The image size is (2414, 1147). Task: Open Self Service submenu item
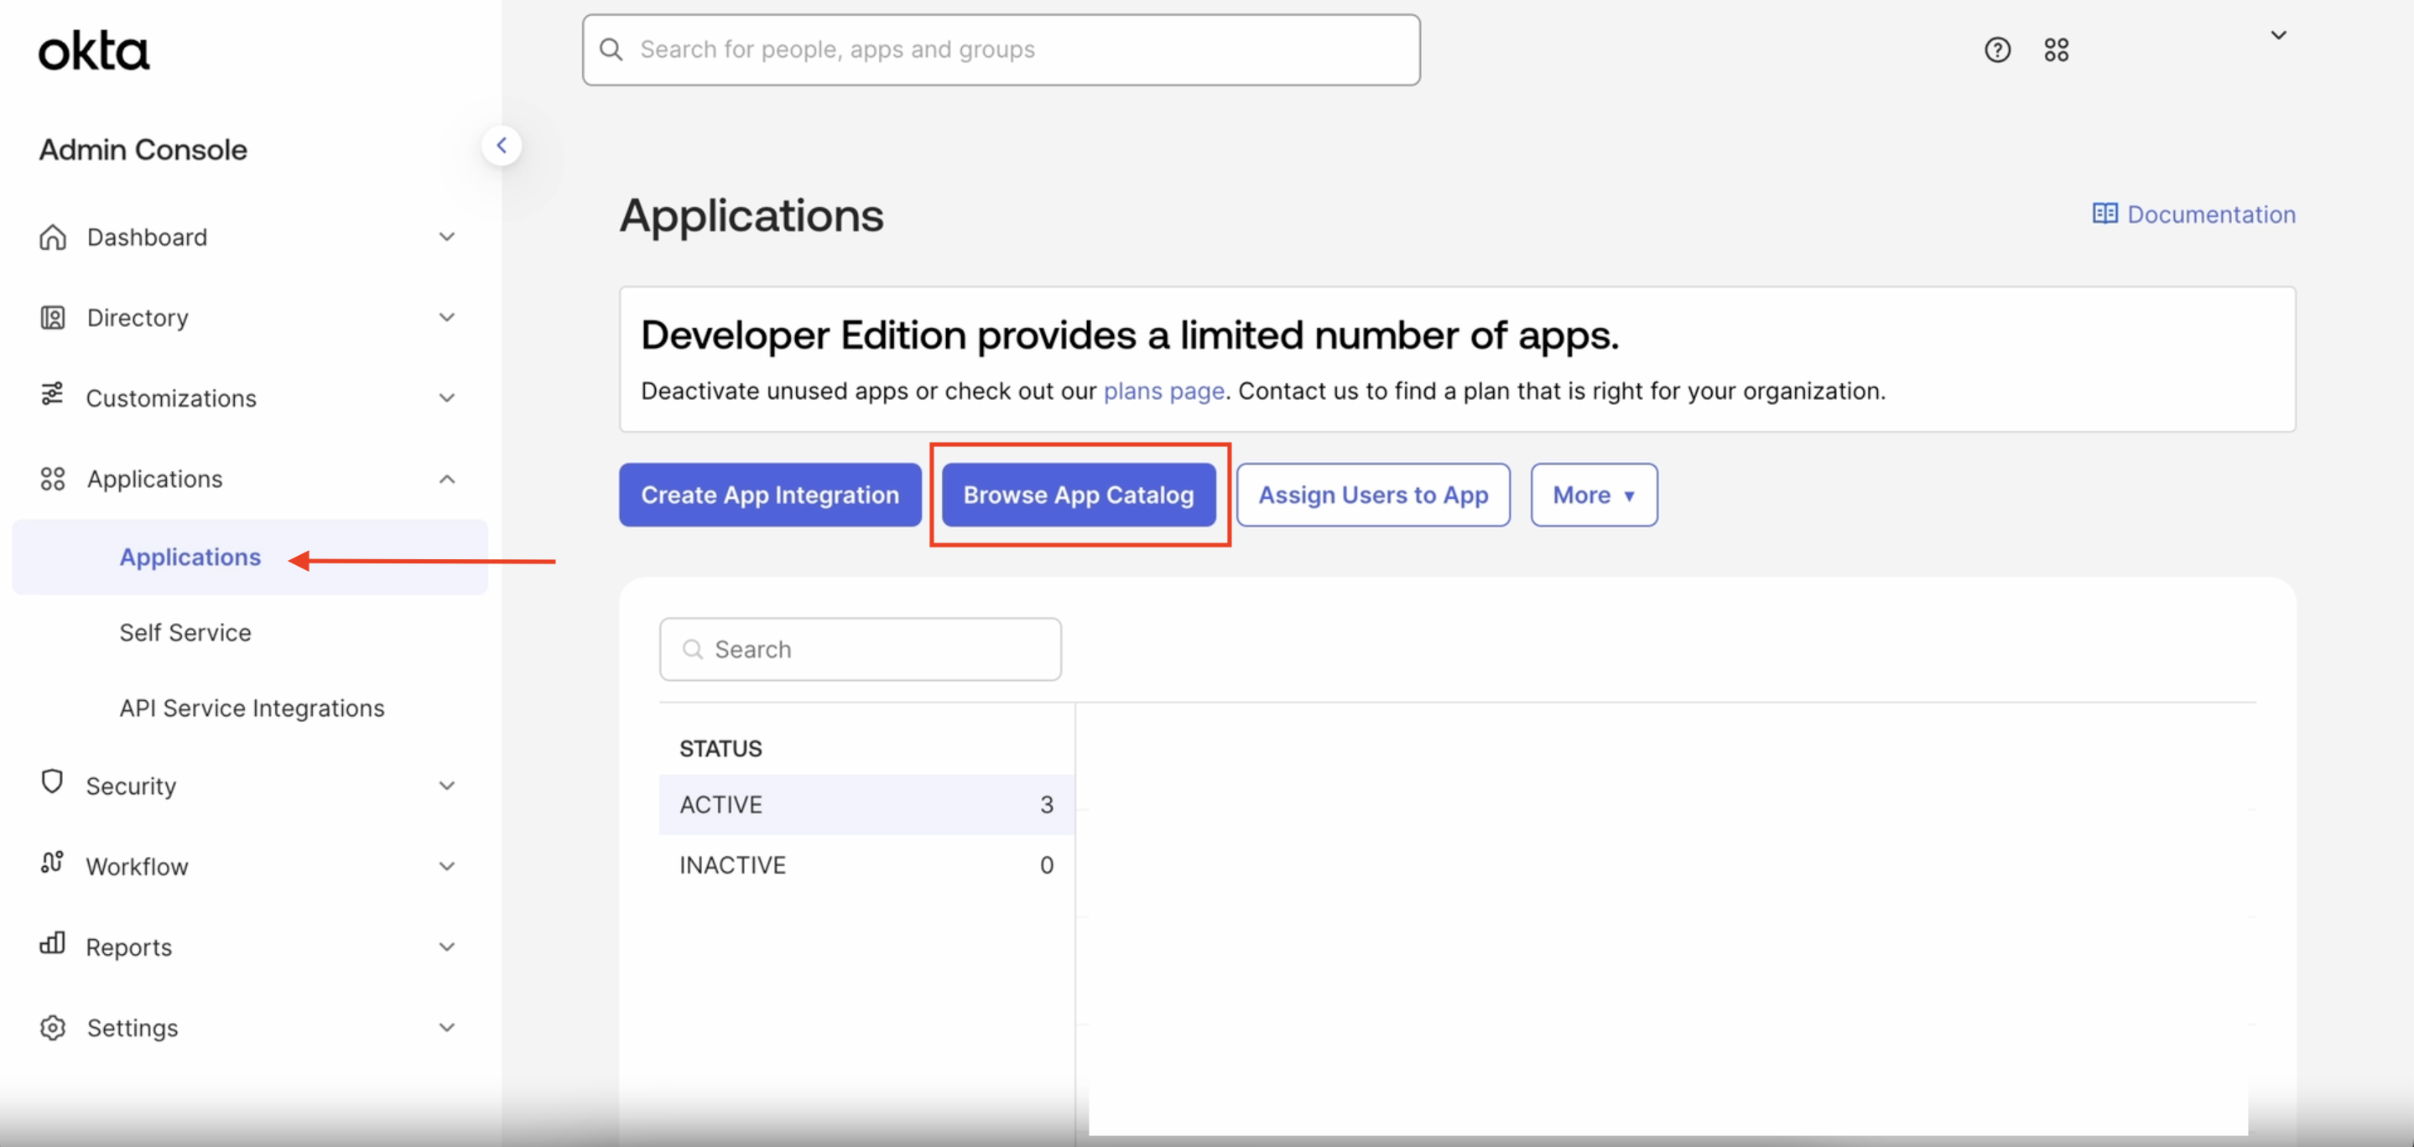tap(185, 632)
